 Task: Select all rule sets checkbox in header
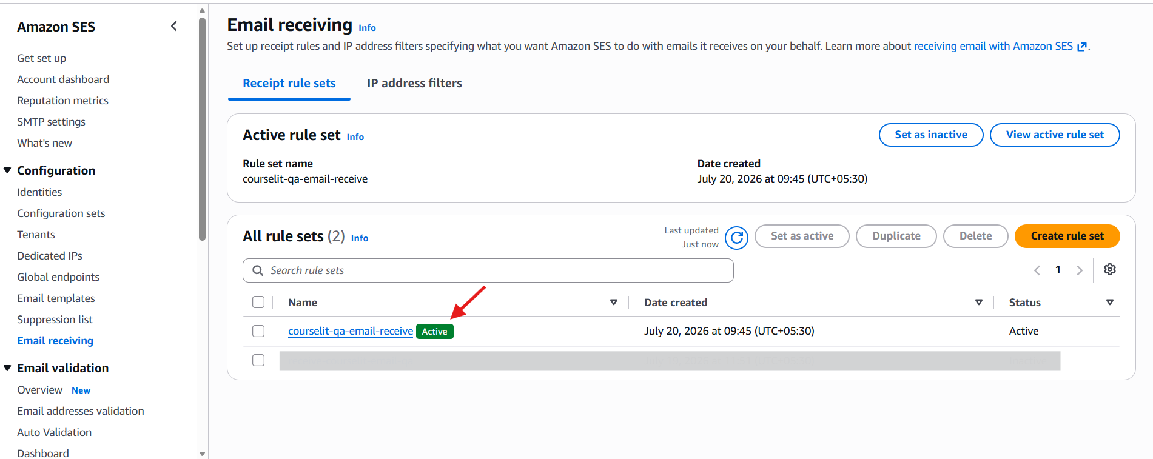258,302
